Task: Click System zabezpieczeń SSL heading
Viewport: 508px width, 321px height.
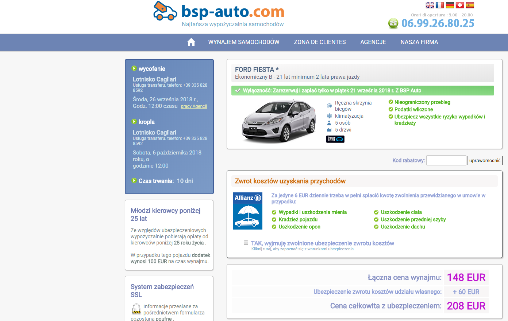Action: [x=162, y=291]
